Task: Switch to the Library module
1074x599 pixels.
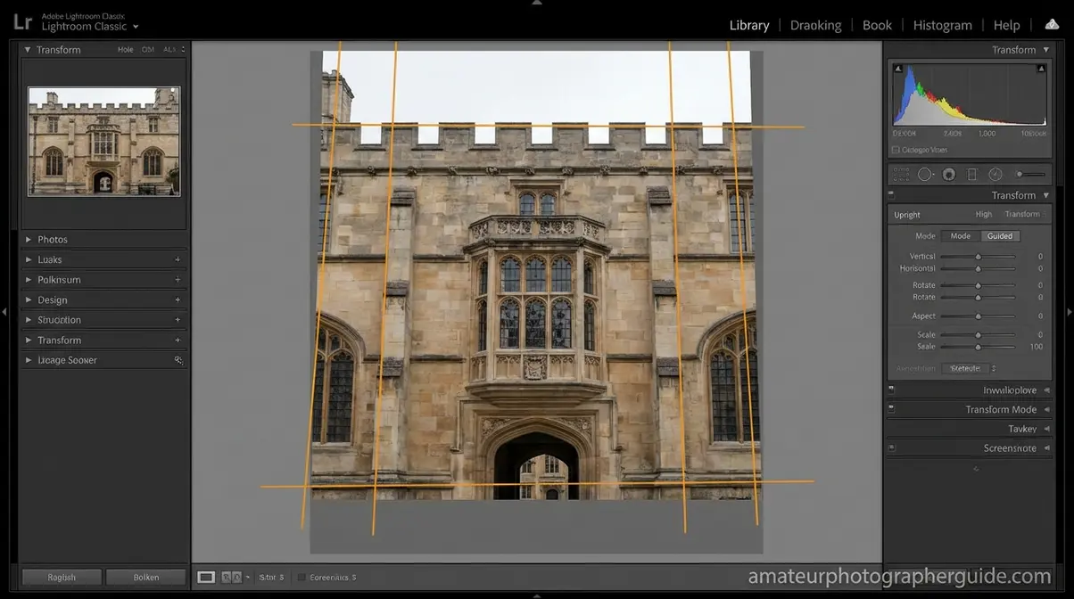Action: click(x=748, y=24)
